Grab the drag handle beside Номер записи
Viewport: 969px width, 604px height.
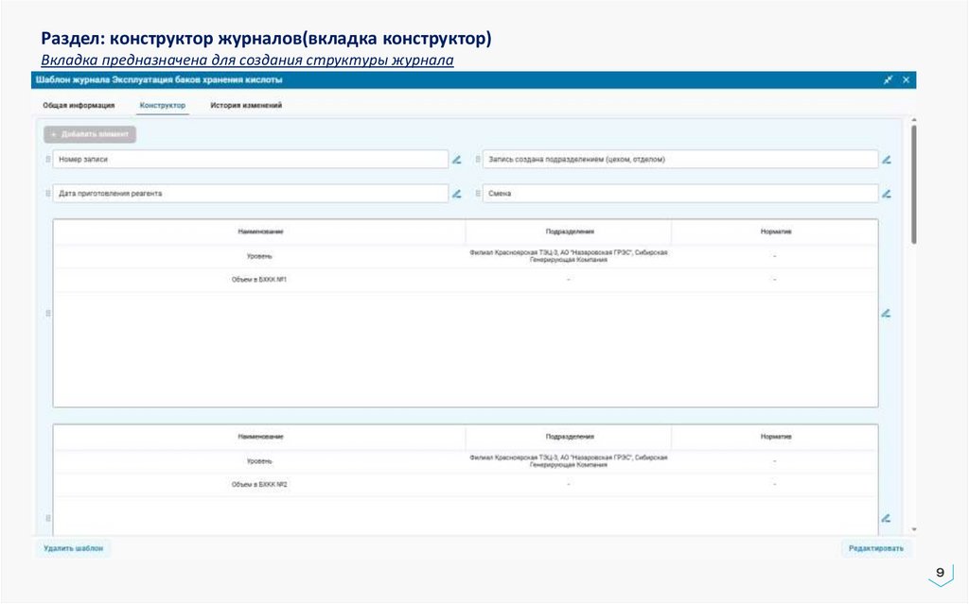click(x=47, y=160)
